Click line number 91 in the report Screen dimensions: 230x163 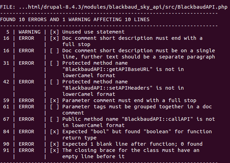(x=6, y=150)
